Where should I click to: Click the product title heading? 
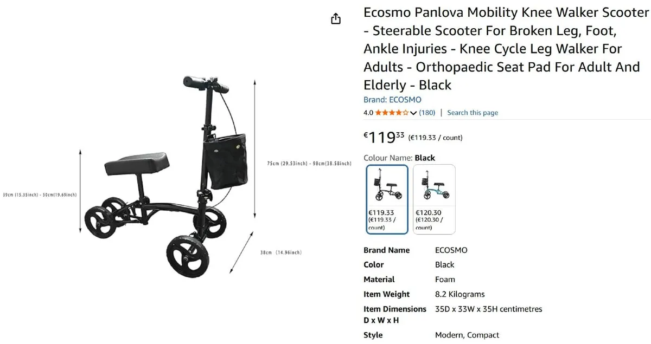click(505, 49)
